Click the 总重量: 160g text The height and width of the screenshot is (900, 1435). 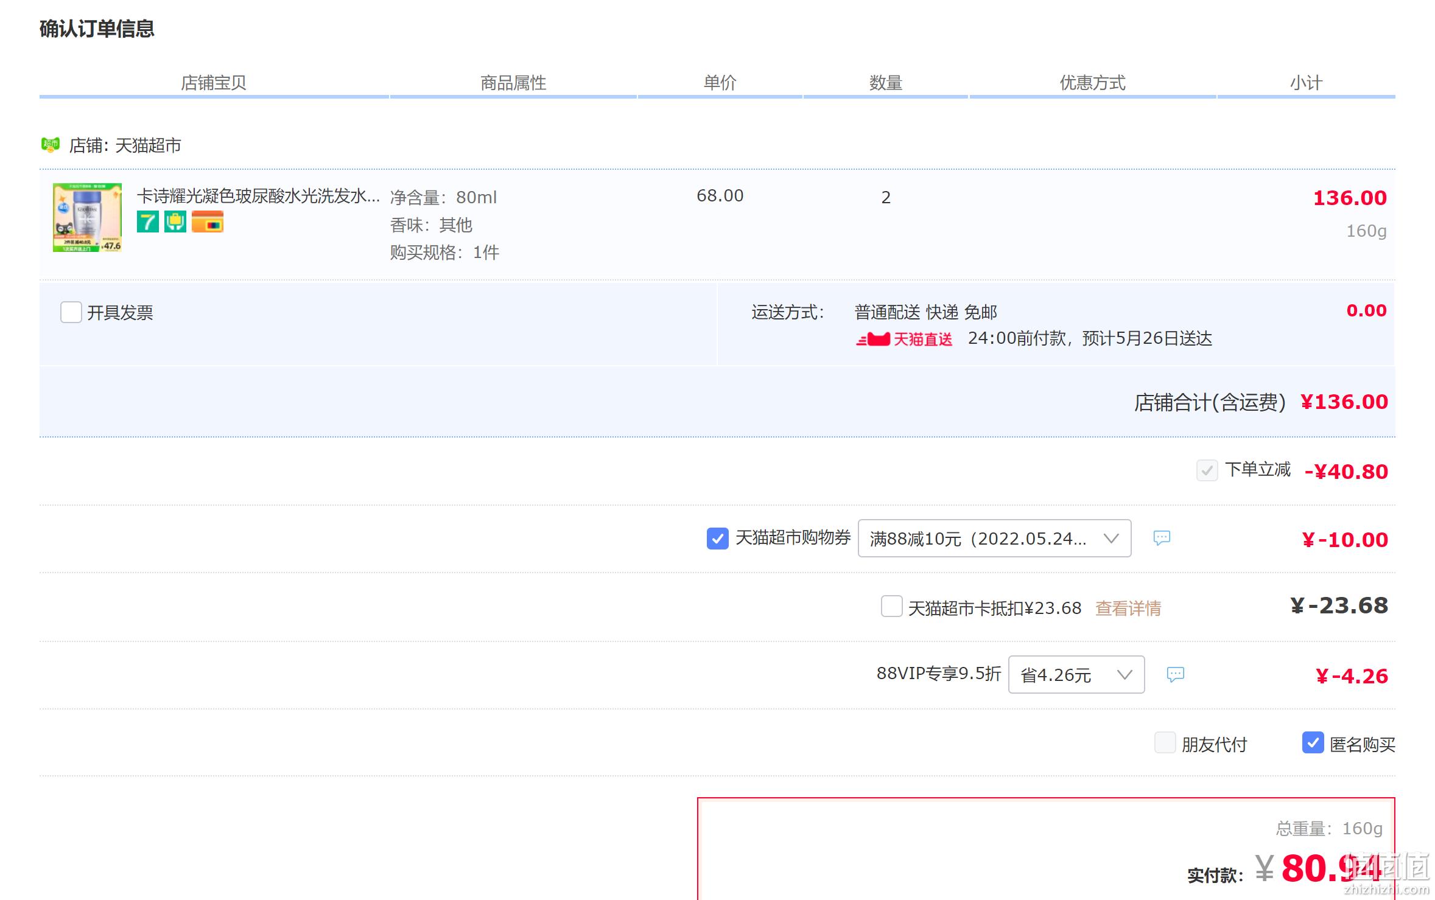[1329, 828]
